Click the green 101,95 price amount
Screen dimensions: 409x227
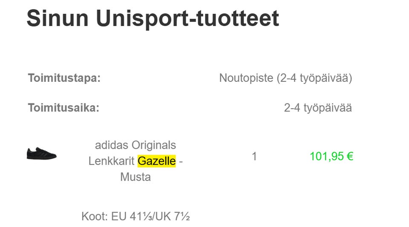(327, 156)
